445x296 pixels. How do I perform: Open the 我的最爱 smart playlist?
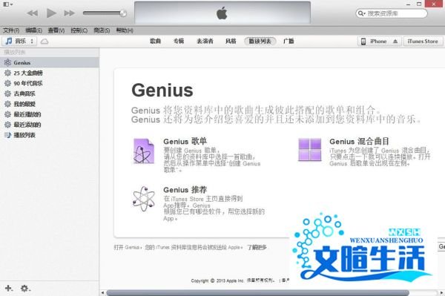[x=50, y=104]
